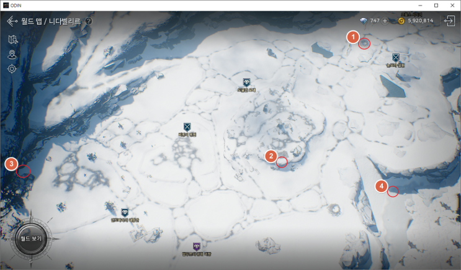The height and width of the screenshot is (270, 461).
Task: Select the purple skull shield marker
Action: pos(197,246)
